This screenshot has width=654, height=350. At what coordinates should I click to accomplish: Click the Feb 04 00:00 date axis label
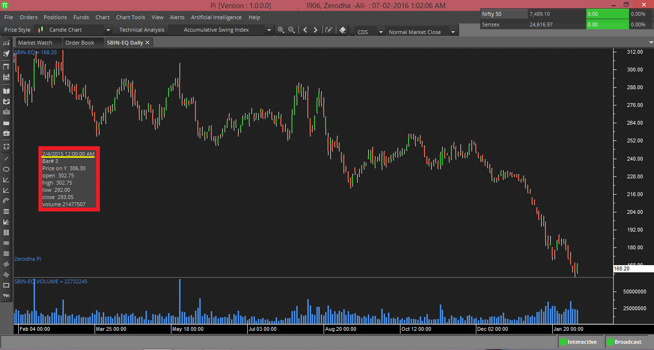[34, 329]
